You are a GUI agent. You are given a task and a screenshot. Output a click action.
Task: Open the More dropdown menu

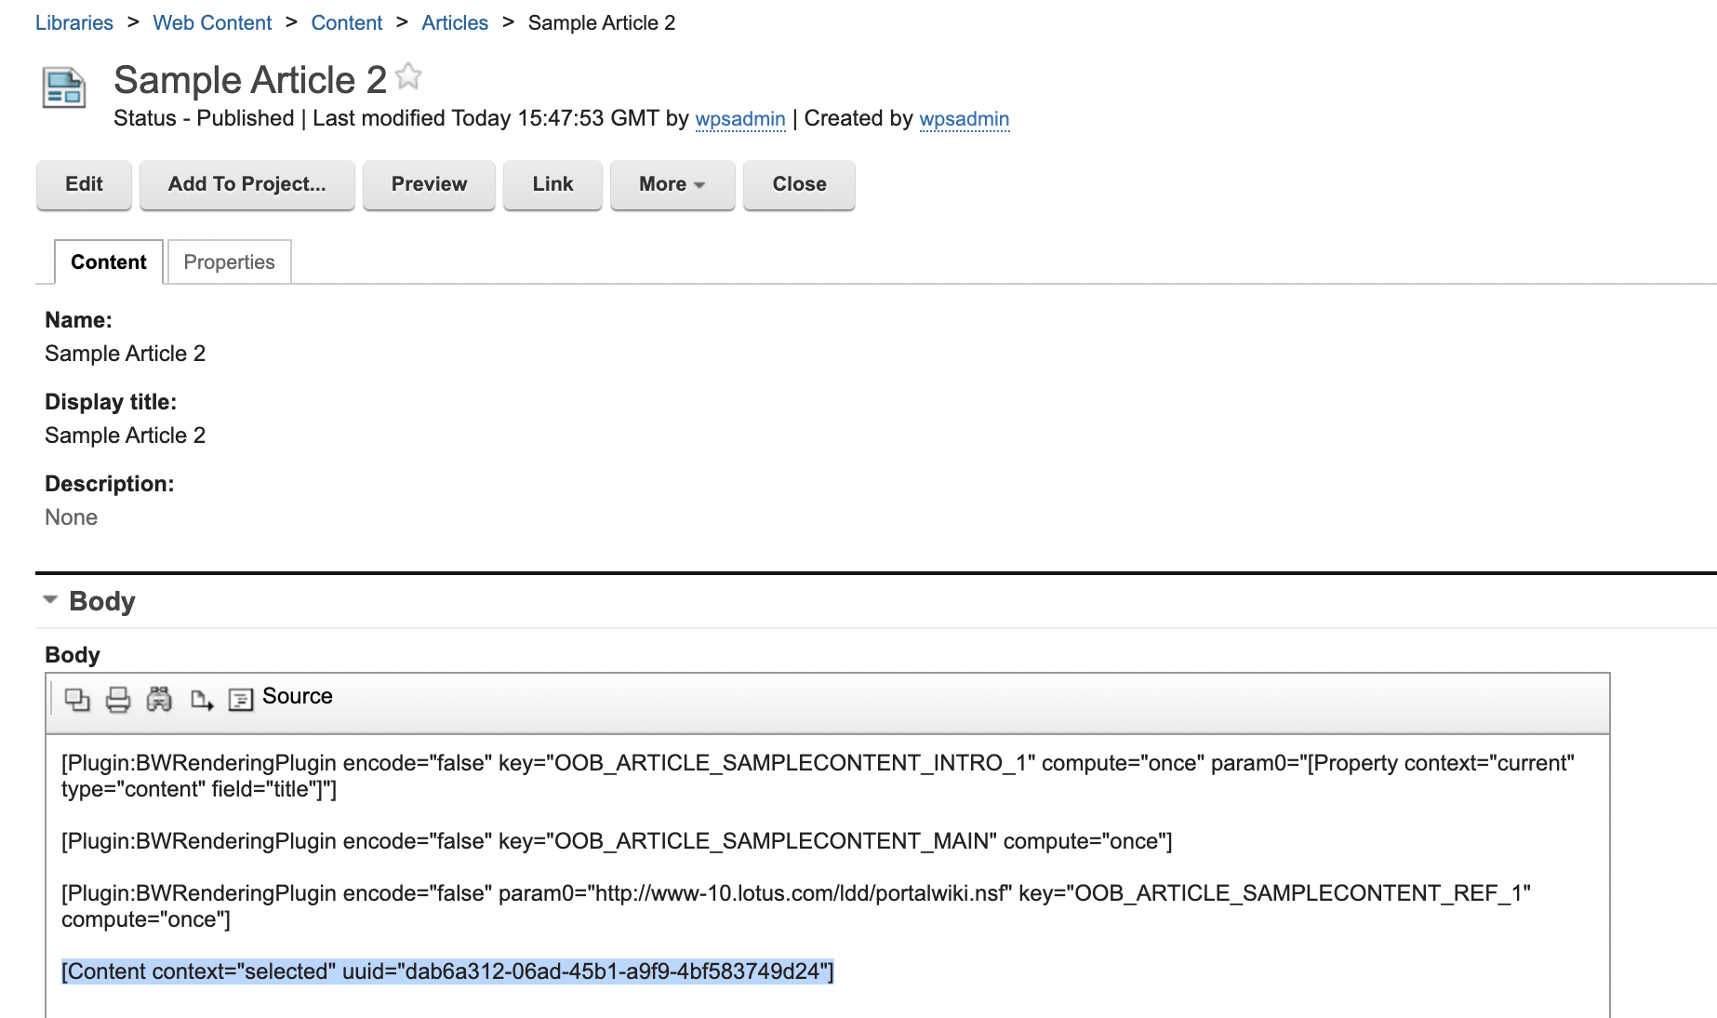672,184
